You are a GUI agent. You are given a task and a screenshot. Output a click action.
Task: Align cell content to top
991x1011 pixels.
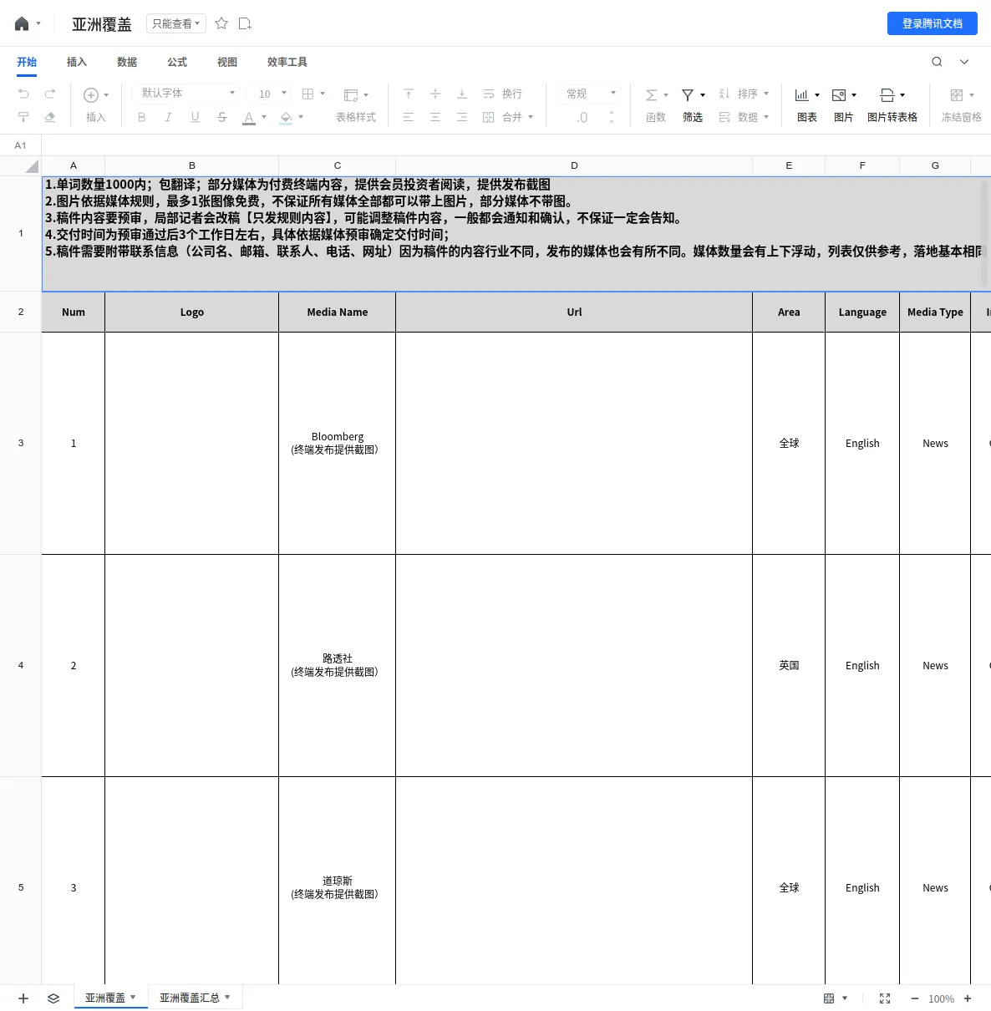pos(409,94)
